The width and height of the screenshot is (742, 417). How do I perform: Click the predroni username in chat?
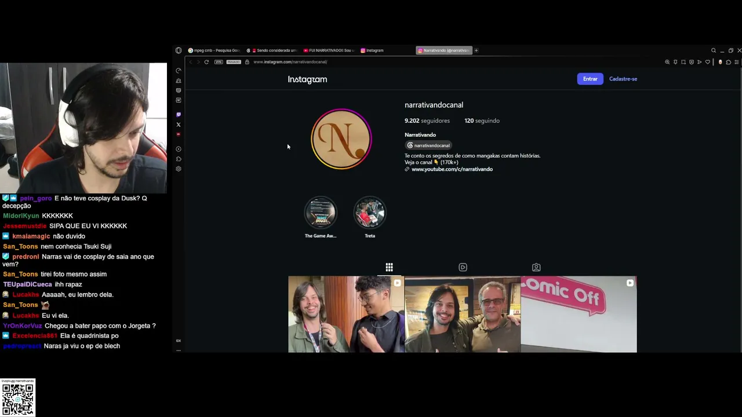click(26, 257)
